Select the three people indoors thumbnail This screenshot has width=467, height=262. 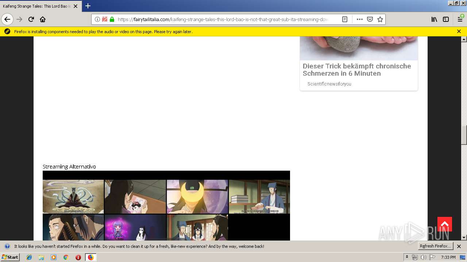tap(197, 227)
